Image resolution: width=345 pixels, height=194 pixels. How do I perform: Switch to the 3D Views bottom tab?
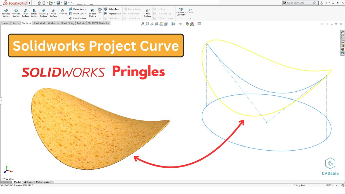pyautogui.click(x=28, y=182)
